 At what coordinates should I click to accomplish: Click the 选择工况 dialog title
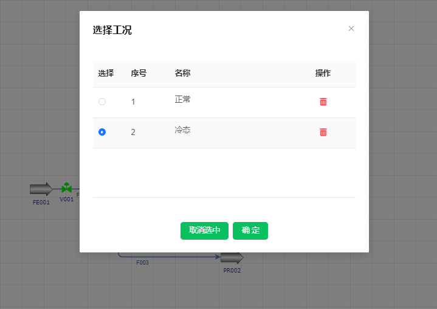click(x=112, y=30)
